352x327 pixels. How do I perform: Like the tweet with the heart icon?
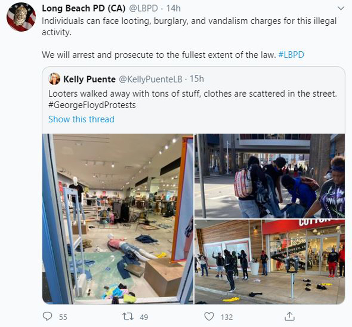[x=209, y=316]
